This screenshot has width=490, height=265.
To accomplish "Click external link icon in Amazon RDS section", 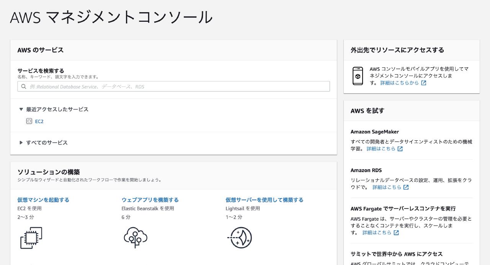I will click(406, 187).
